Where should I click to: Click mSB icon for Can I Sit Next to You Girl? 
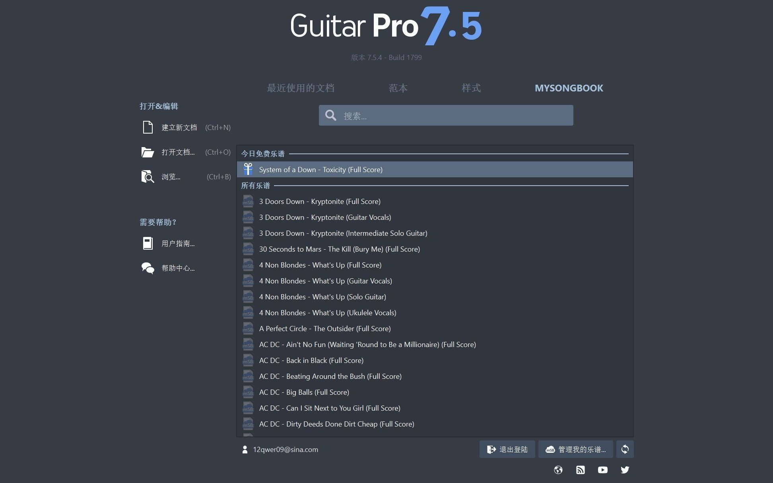(x=248, y=408)
